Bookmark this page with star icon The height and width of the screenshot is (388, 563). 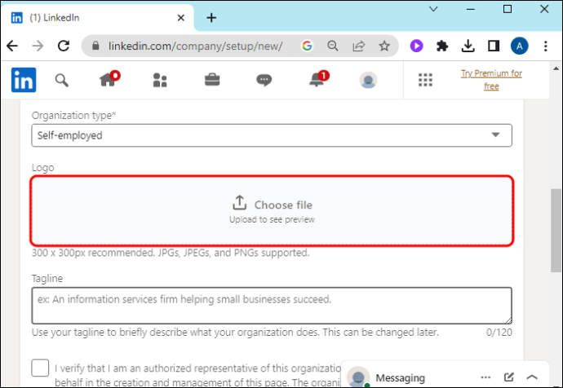pyautogui.click(x=383, y=46)
